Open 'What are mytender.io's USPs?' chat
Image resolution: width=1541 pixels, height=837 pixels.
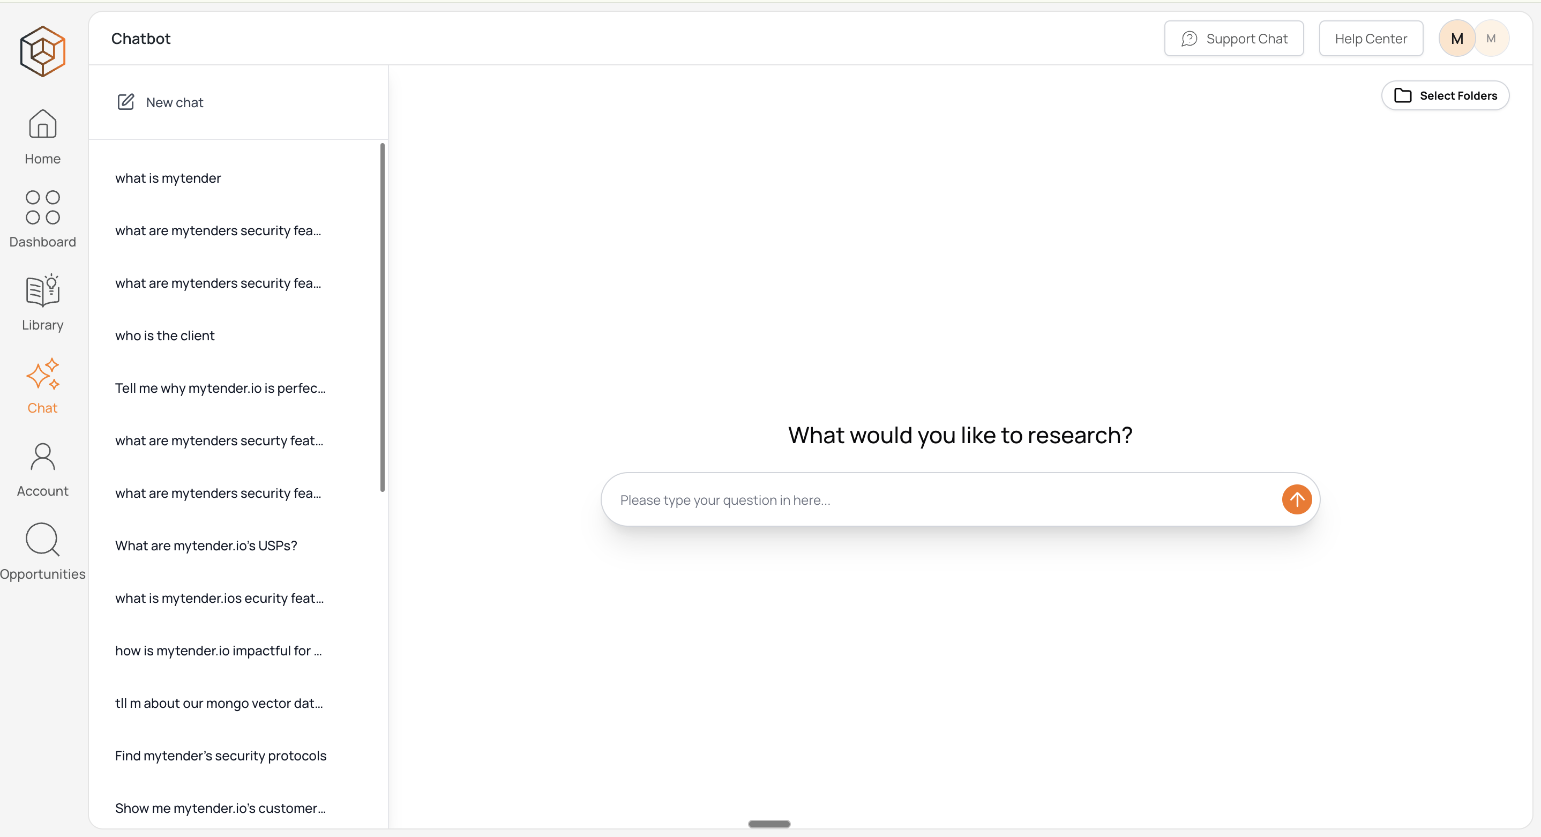(206, 545)
